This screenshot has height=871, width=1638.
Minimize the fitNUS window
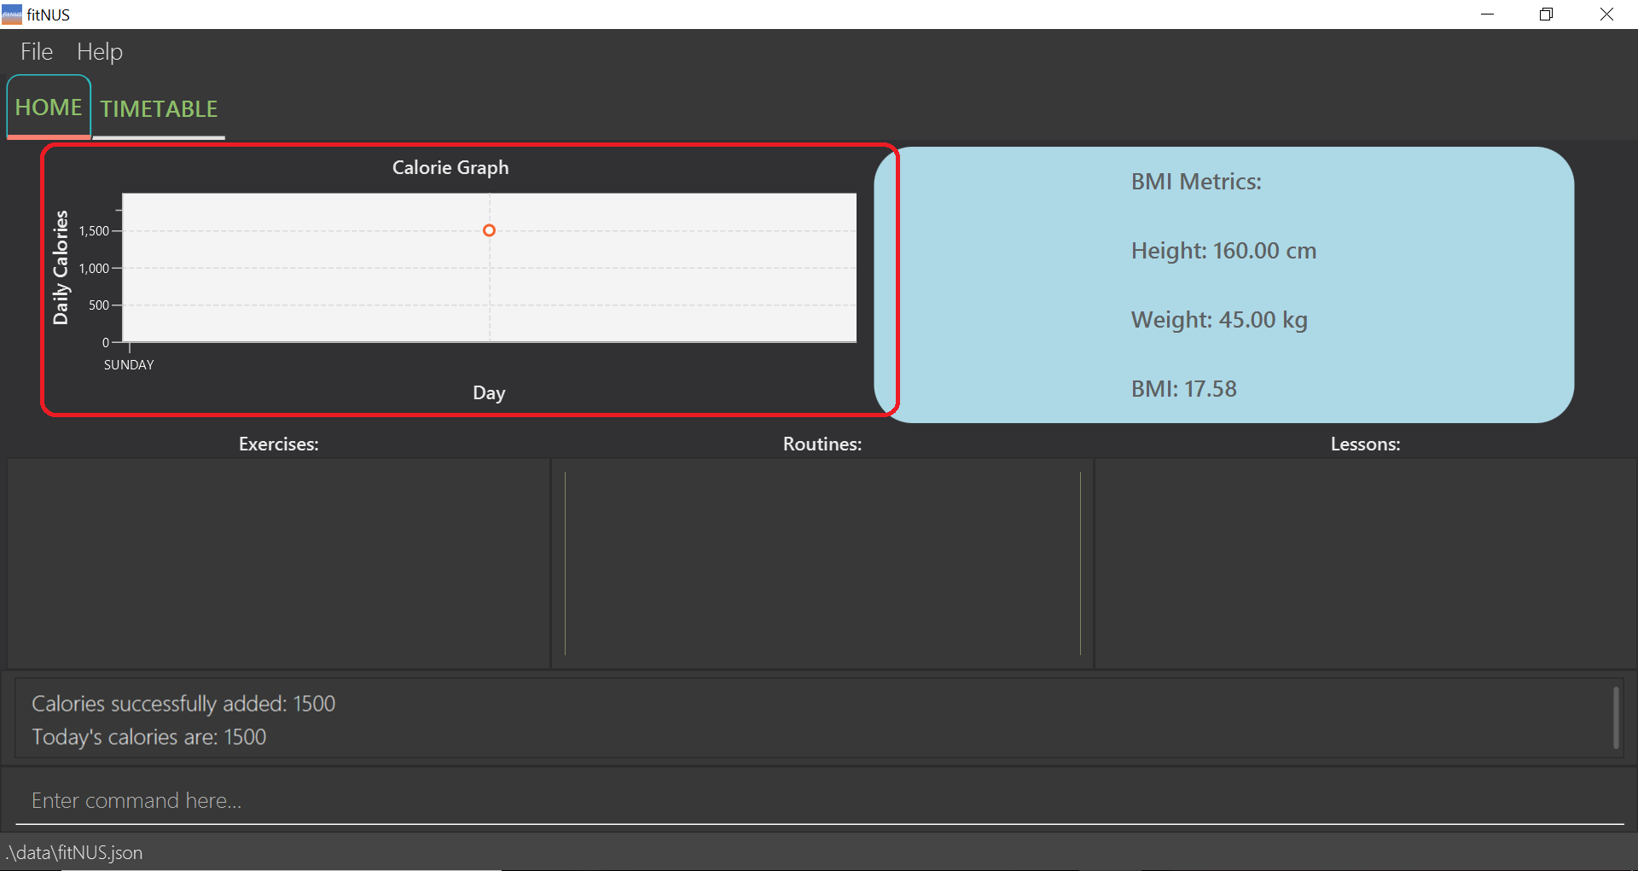click(1487, 15)
